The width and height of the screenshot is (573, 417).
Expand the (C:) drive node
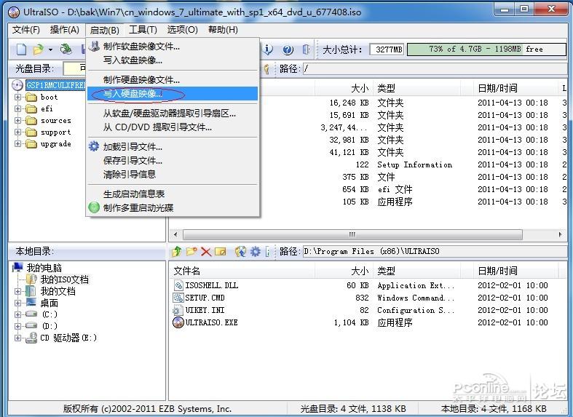(17, 314)
